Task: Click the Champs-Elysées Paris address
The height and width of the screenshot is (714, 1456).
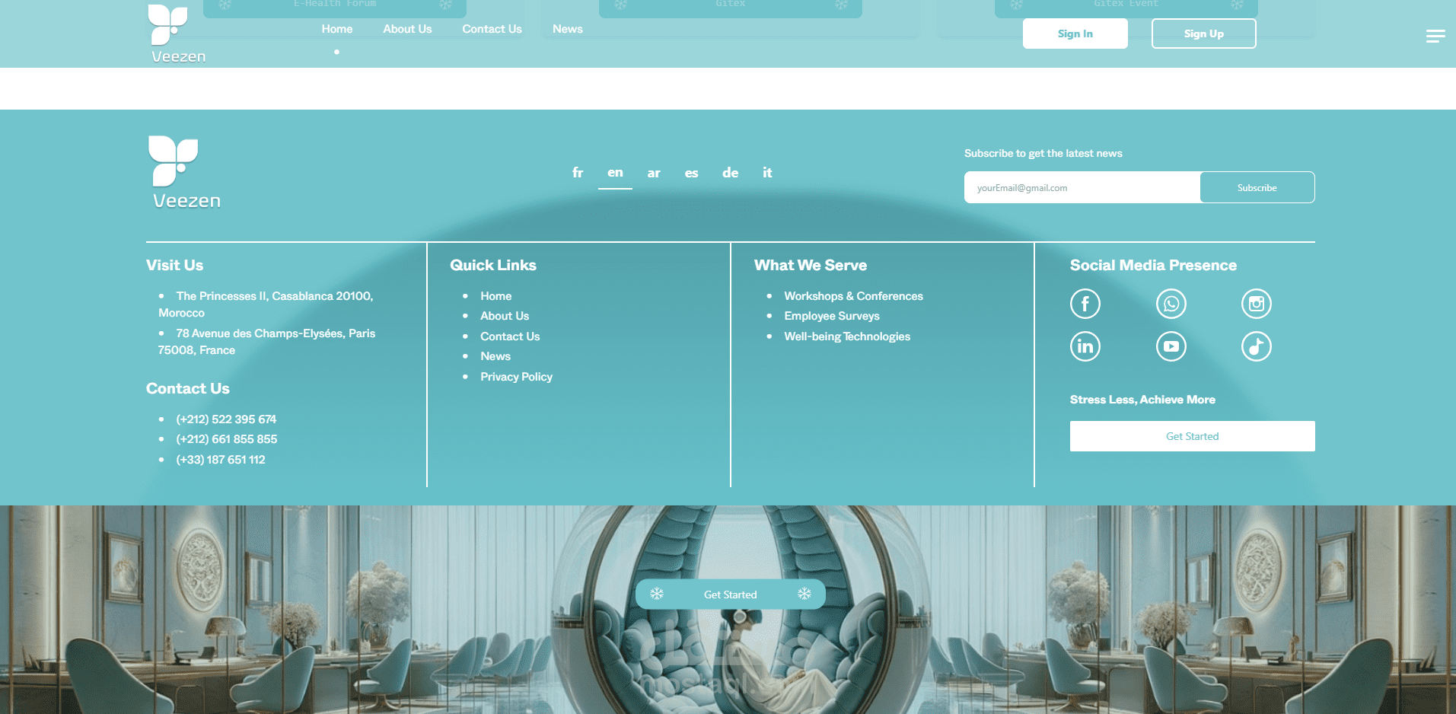Action: [266, 342]
